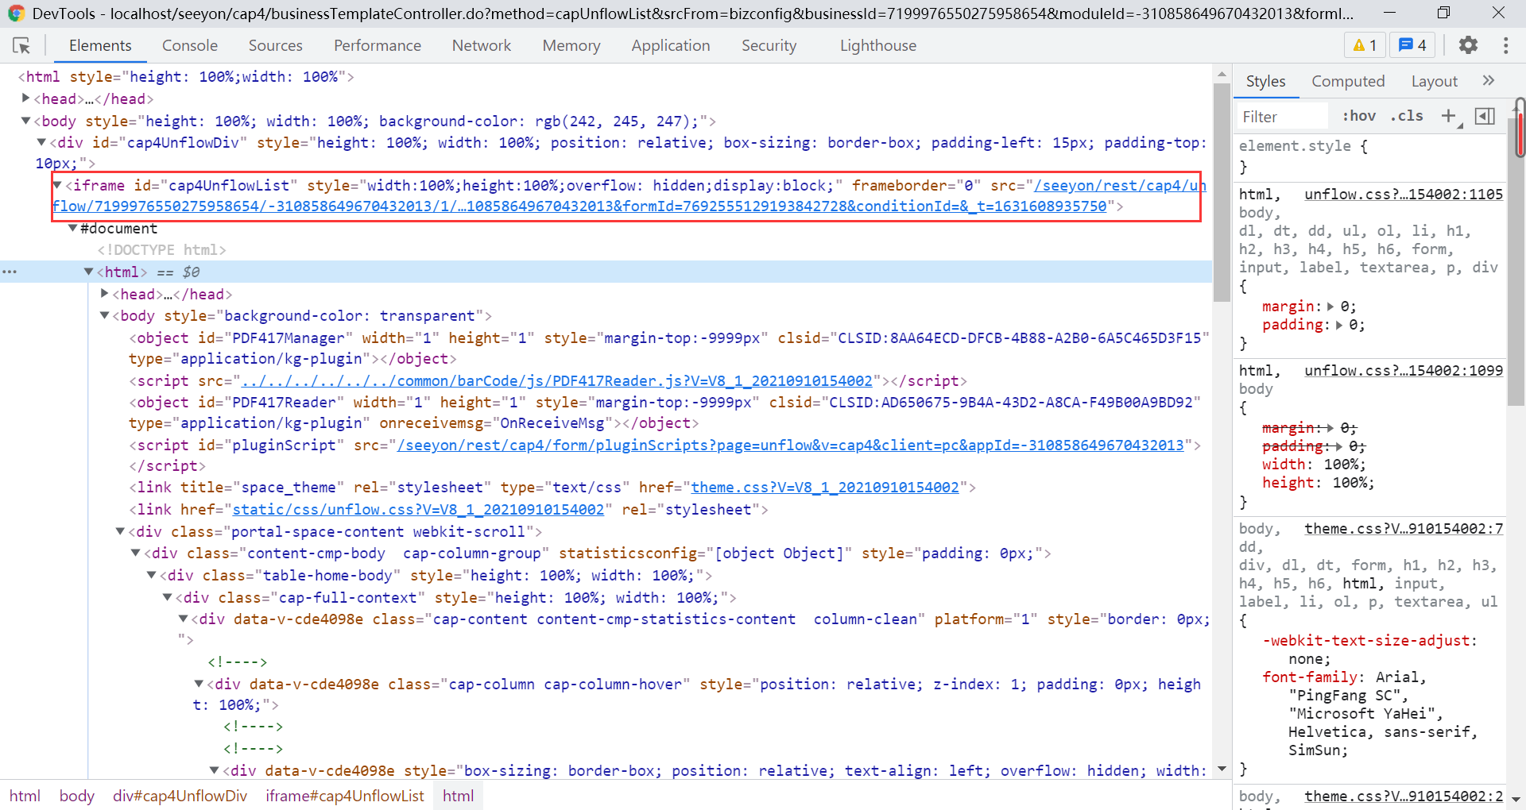Show more tabs in the styles pane
This screenshot has height=810, width=1526.
(1488, 81)
